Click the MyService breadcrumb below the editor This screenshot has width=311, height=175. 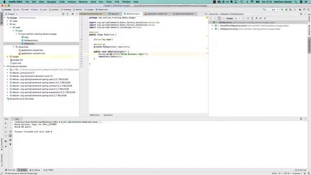pyautogui.click(x=94, y=115)
